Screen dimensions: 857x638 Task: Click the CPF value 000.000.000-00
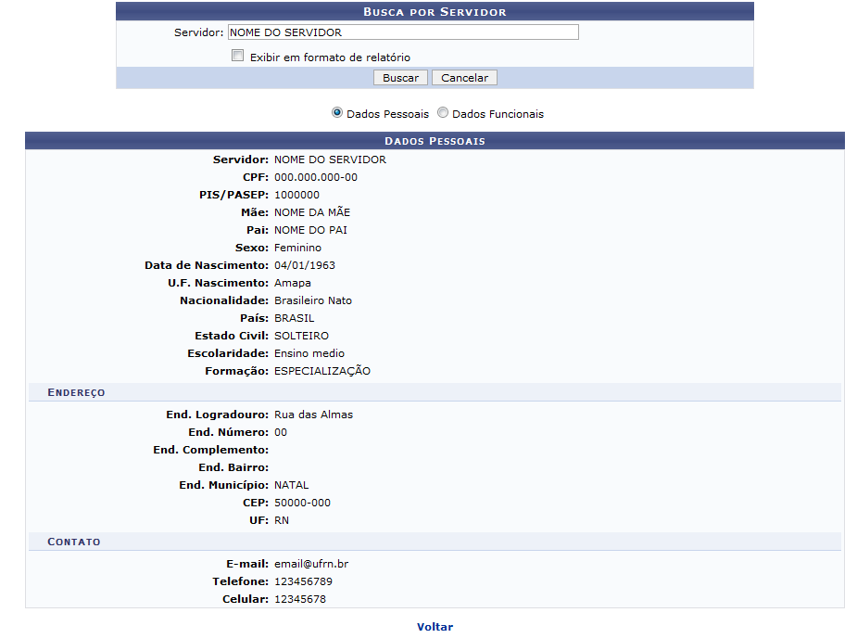point(315,177)
